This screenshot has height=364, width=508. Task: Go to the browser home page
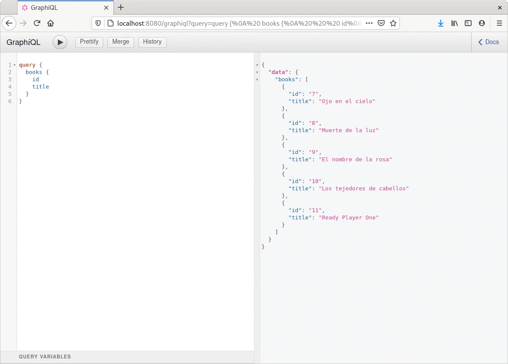pyautogui.click(x=51, y=23)
